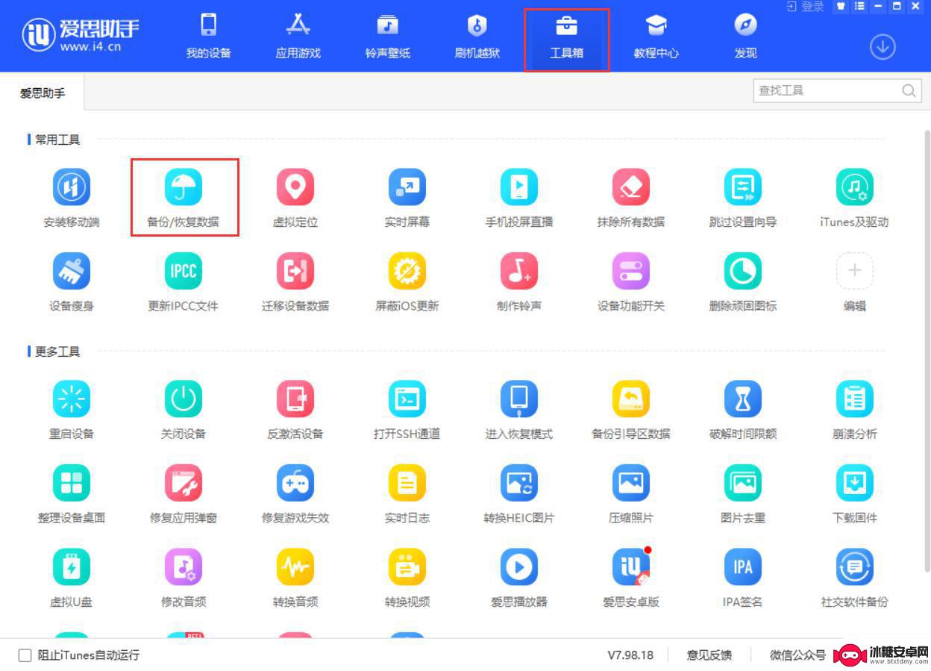Screen dimensions: 931x671
Task: Open 整理设备桌面 tool
Action: coord(72,483)
